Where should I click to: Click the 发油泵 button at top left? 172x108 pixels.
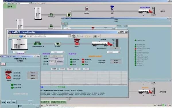[10, 7]
